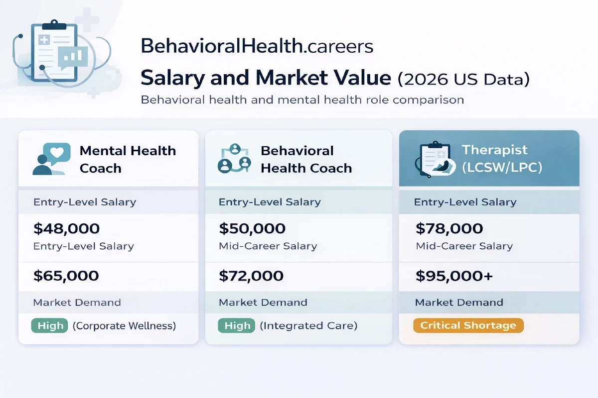
Task: Click the $48,000 entry-level salary value
Action: click(67, 229)
